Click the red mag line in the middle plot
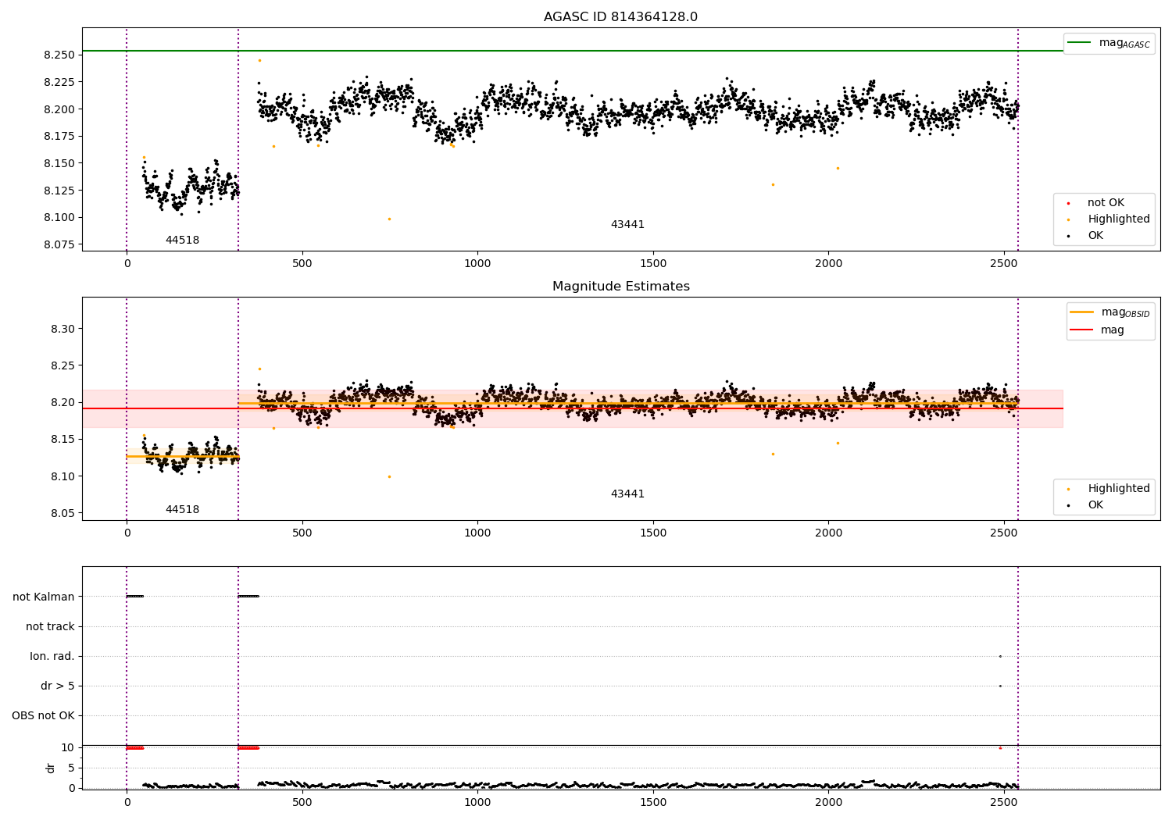Viewport: 1172px width, 820px height. [573, 408]
